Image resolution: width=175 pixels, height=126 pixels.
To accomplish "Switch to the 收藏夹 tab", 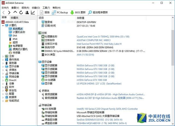I will [14, 18].
